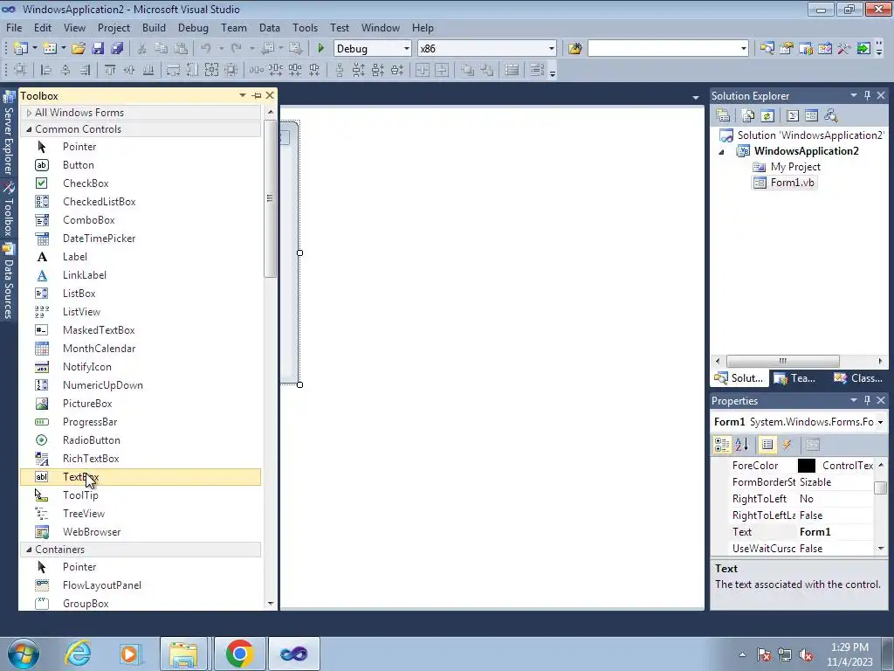The image size is (894, 671).
Task: Select the PictureBox control
Action: (x=141, y=404)
